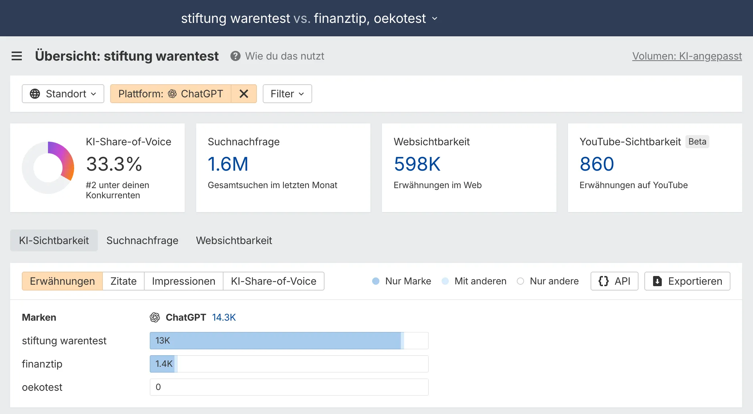
Task: Click the question mark help icon
Action: (235, 56)
